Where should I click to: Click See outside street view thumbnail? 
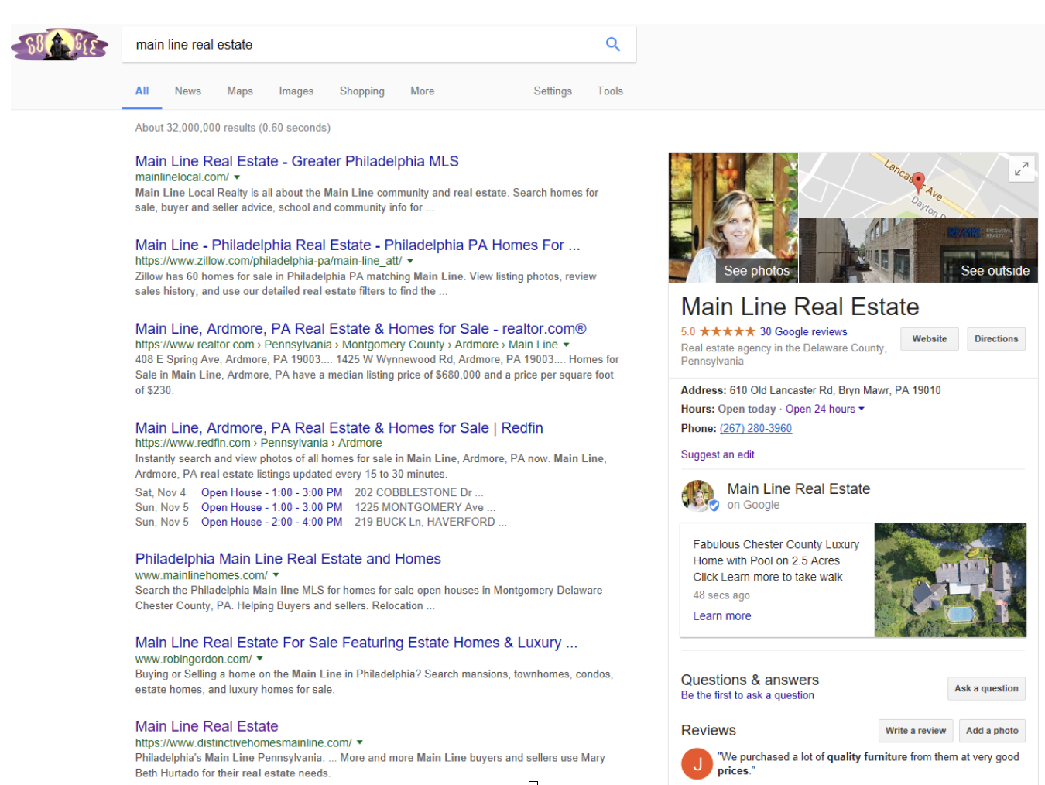(918, 250)
